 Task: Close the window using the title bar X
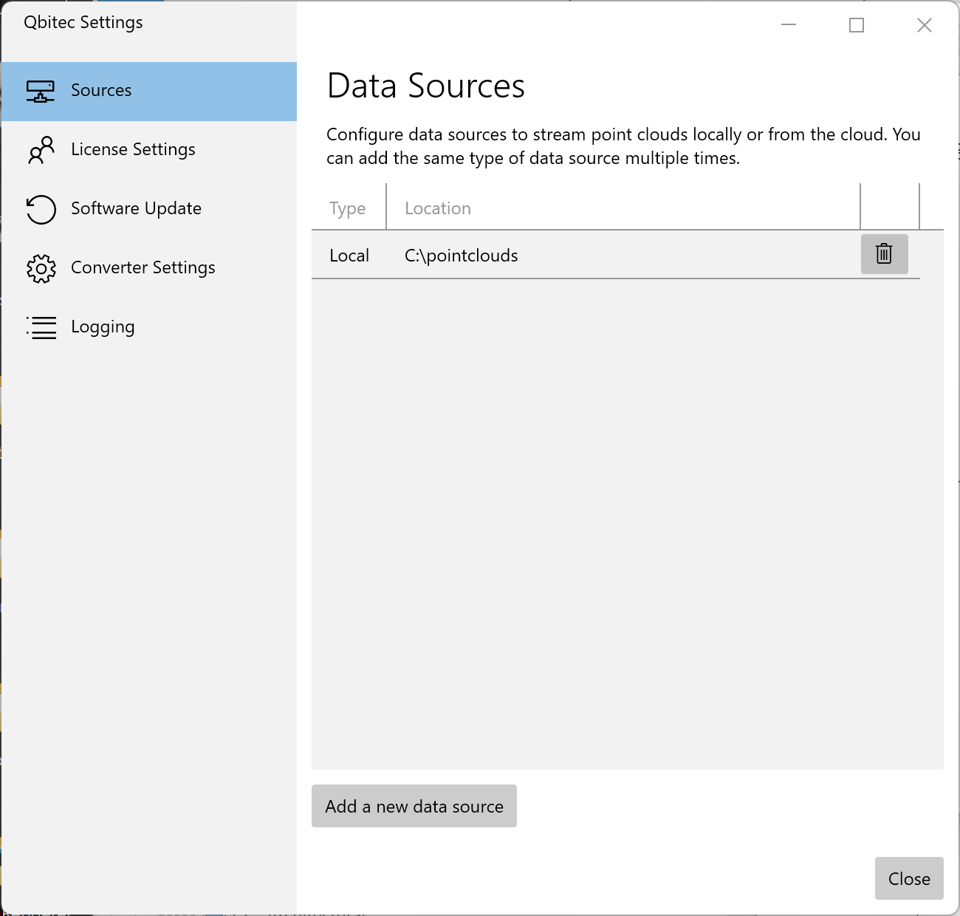[925, 25]
